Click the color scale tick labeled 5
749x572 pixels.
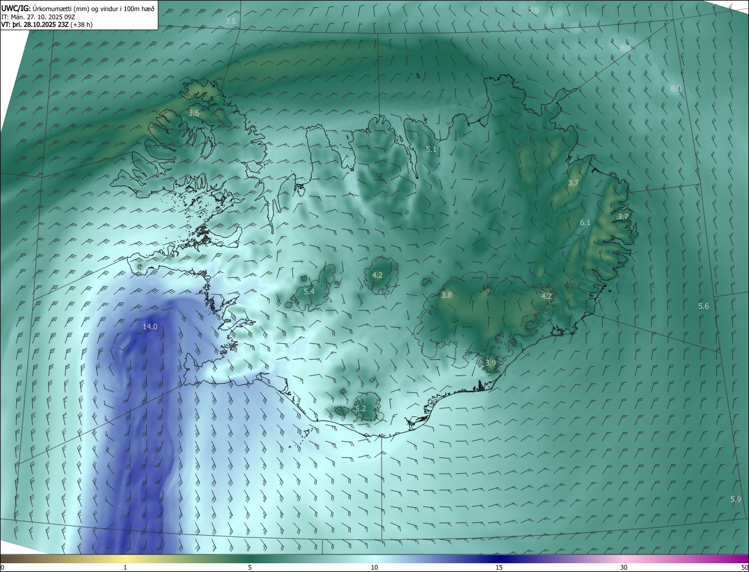click(250, 567)
